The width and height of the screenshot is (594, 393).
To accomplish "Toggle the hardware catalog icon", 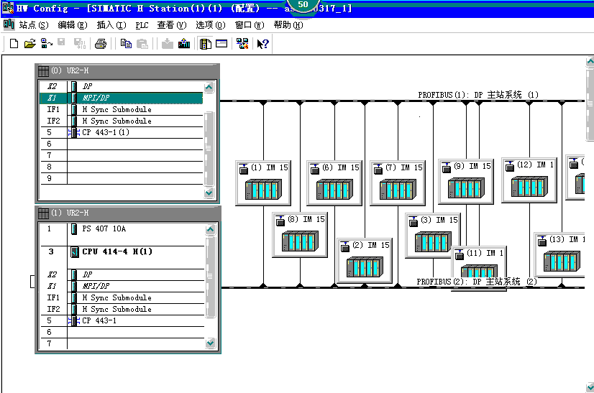I will click(206, 44).
